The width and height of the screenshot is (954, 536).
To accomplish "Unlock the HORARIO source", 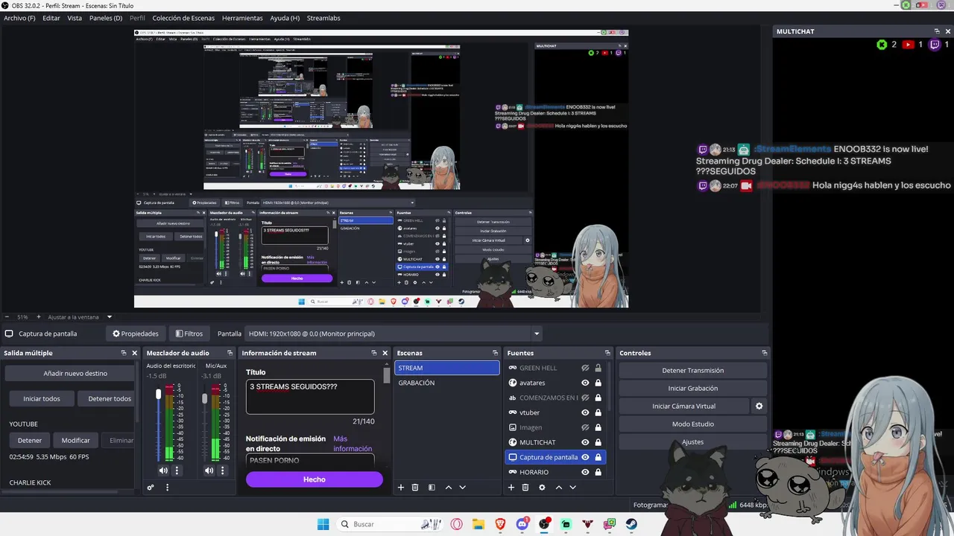I will (x=598, y=472).
